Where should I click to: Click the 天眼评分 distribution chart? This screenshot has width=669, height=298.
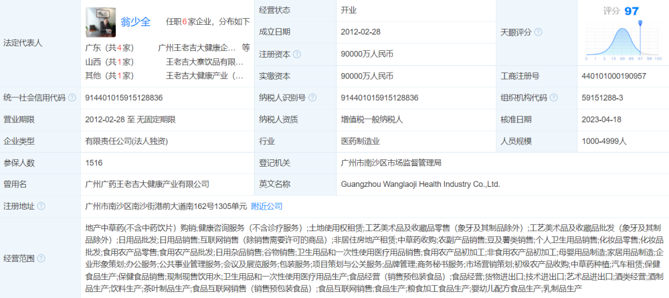click(624, 40)
